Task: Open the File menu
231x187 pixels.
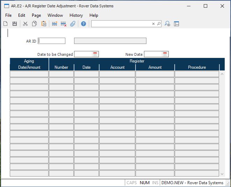Action: pyautogui.click(x=8, y=15)
